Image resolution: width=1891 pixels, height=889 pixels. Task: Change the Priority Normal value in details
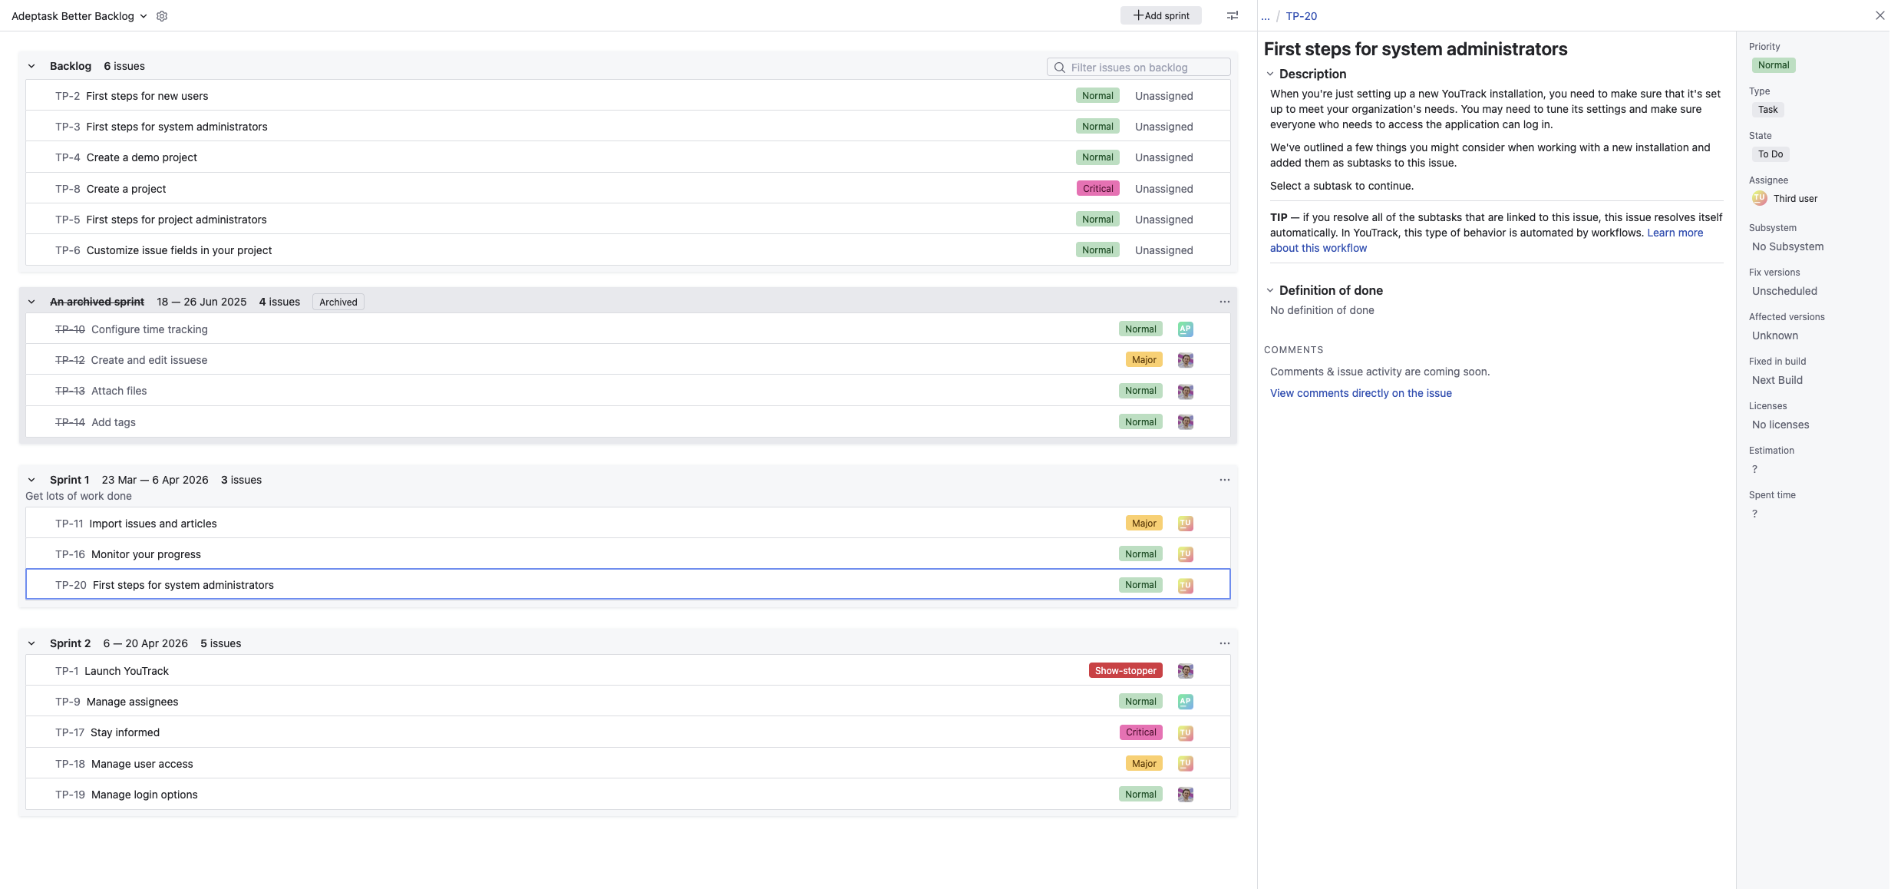point(1774,65)
